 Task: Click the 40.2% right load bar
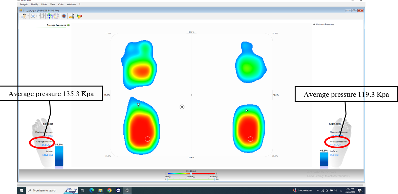(324, 159)
